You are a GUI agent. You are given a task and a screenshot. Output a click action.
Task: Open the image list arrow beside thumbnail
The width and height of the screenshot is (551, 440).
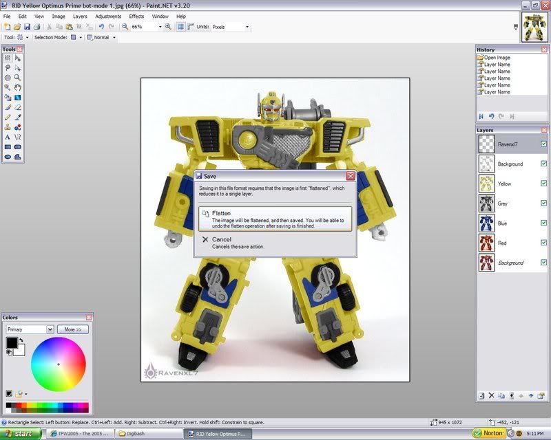coord(515,27)
